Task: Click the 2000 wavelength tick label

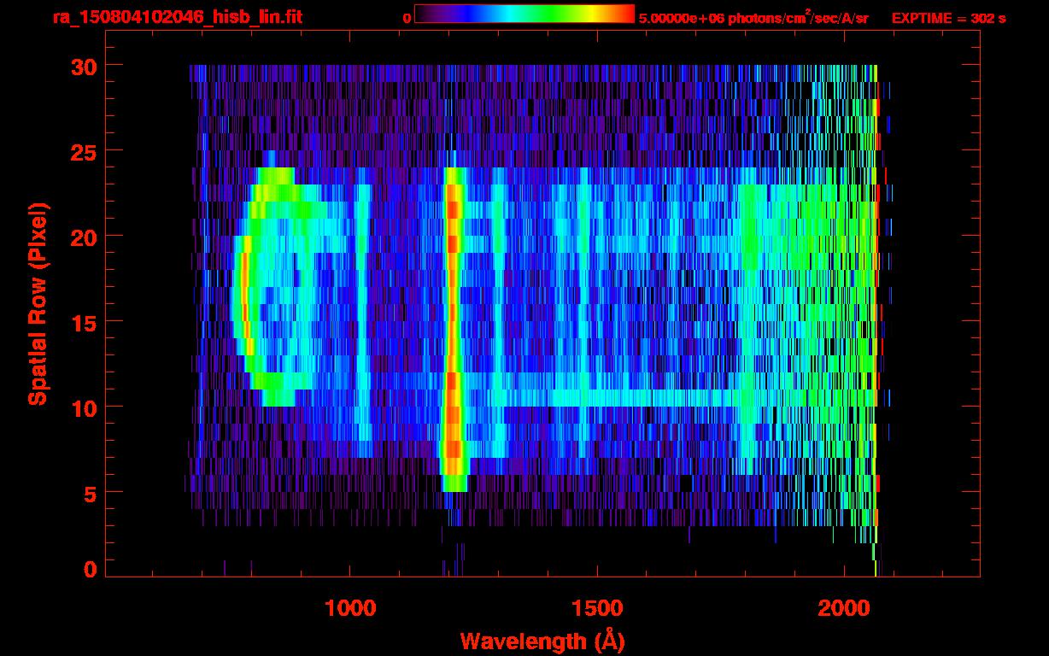Action: (844, 608)
